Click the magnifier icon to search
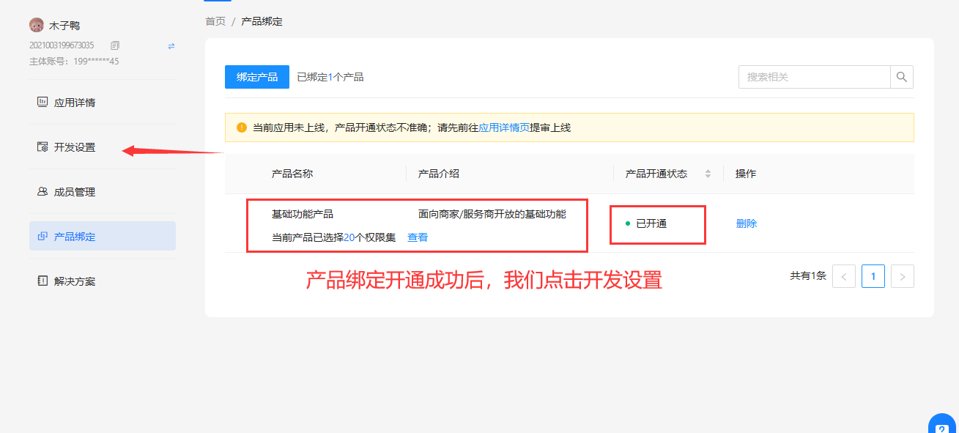 pos(901,76)
